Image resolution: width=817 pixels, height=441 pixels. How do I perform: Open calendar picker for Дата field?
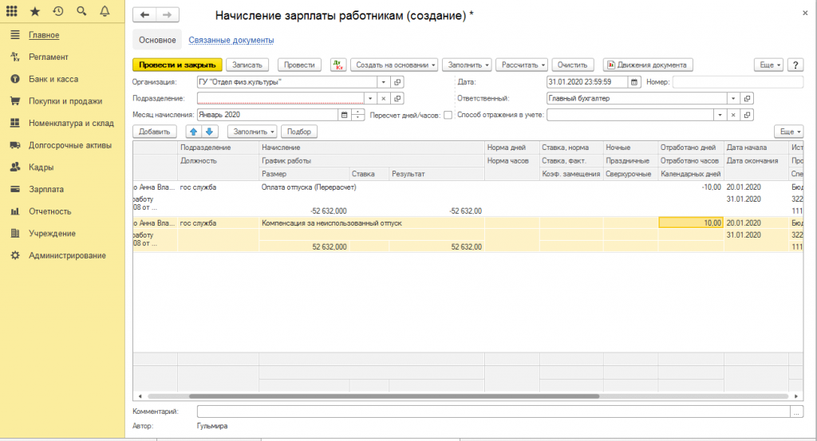(x=634, y=82)
